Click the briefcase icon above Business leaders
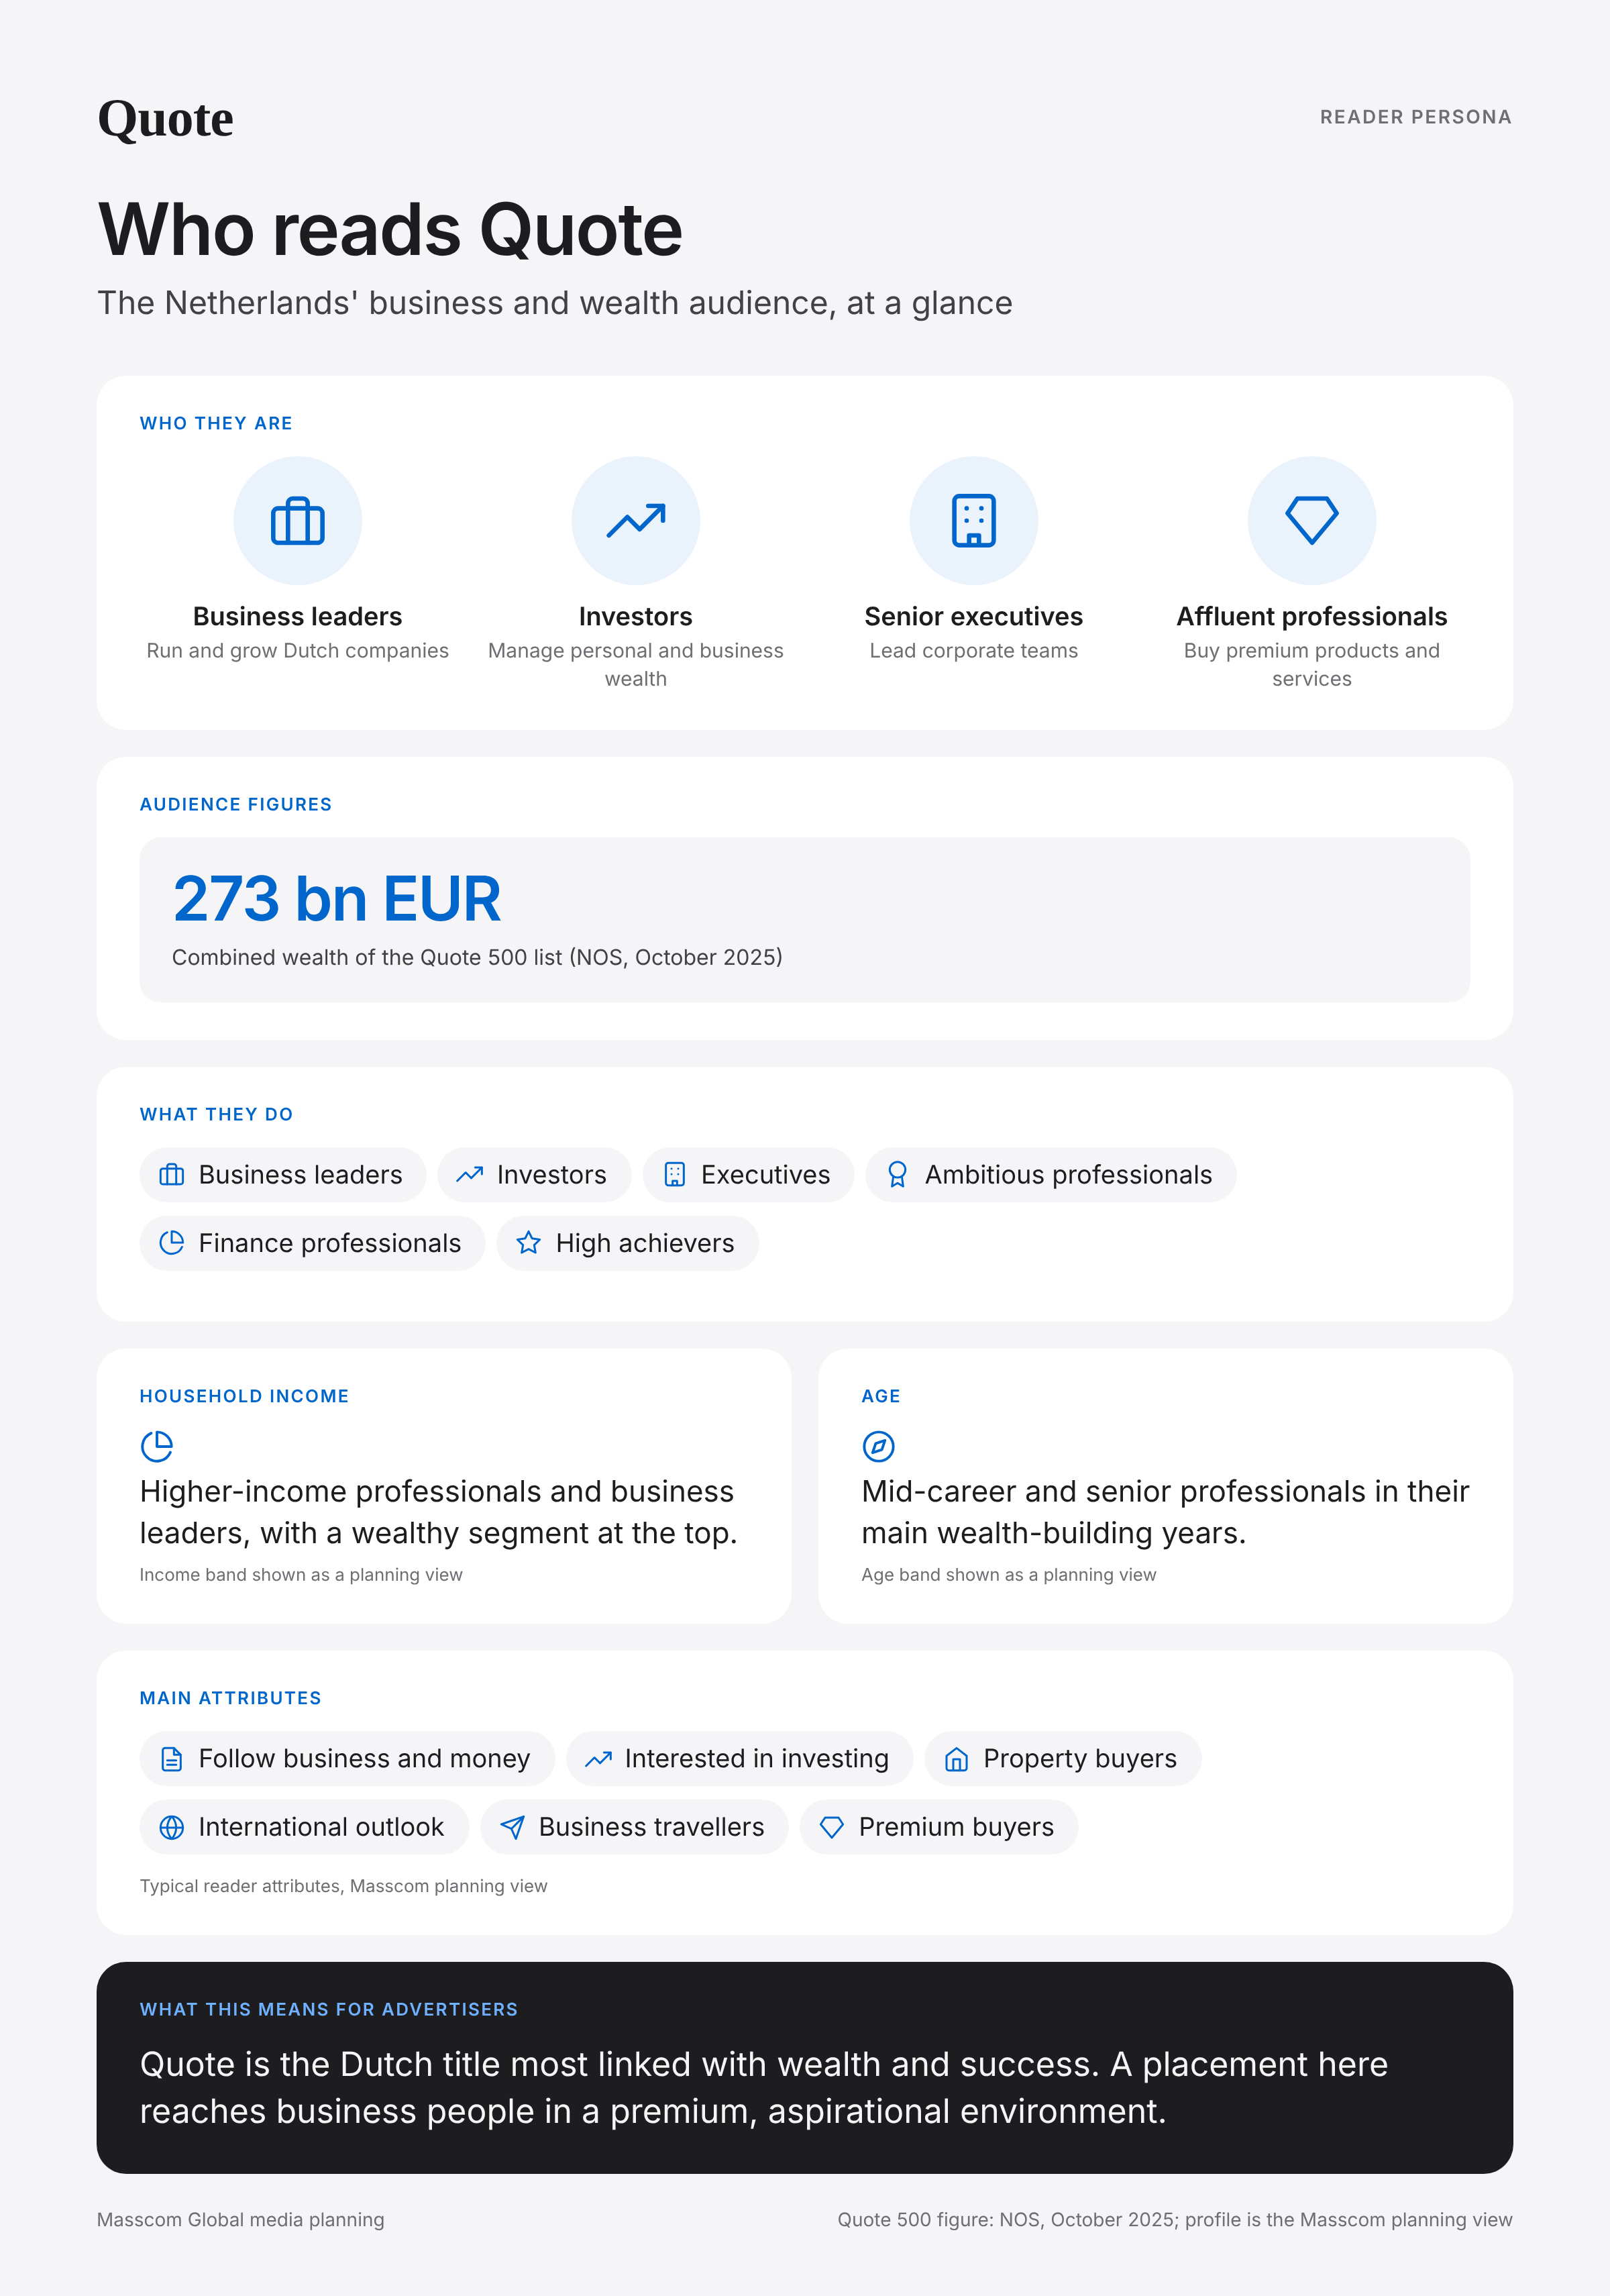This screenshot has height=2296, width=1610. pos(297,521)
